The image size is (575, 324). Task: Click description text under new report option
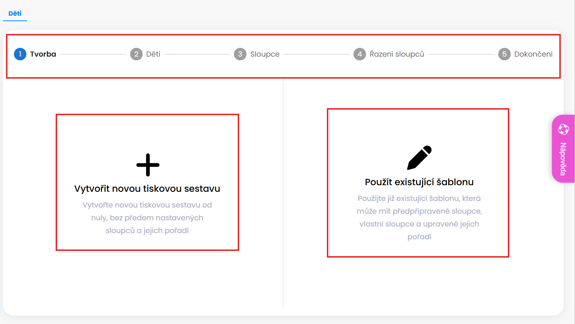(x=147, y=218)
